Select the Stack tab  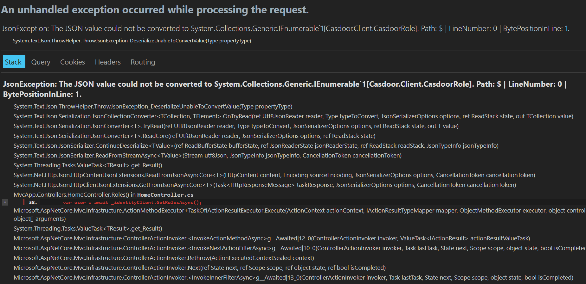point(14,62)
